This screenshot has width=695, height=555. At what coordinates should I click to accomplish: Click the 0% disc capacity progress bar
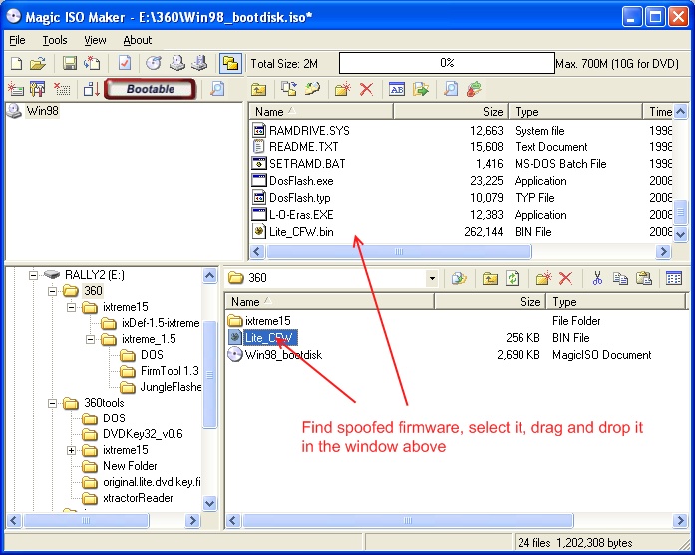[447, 63]
